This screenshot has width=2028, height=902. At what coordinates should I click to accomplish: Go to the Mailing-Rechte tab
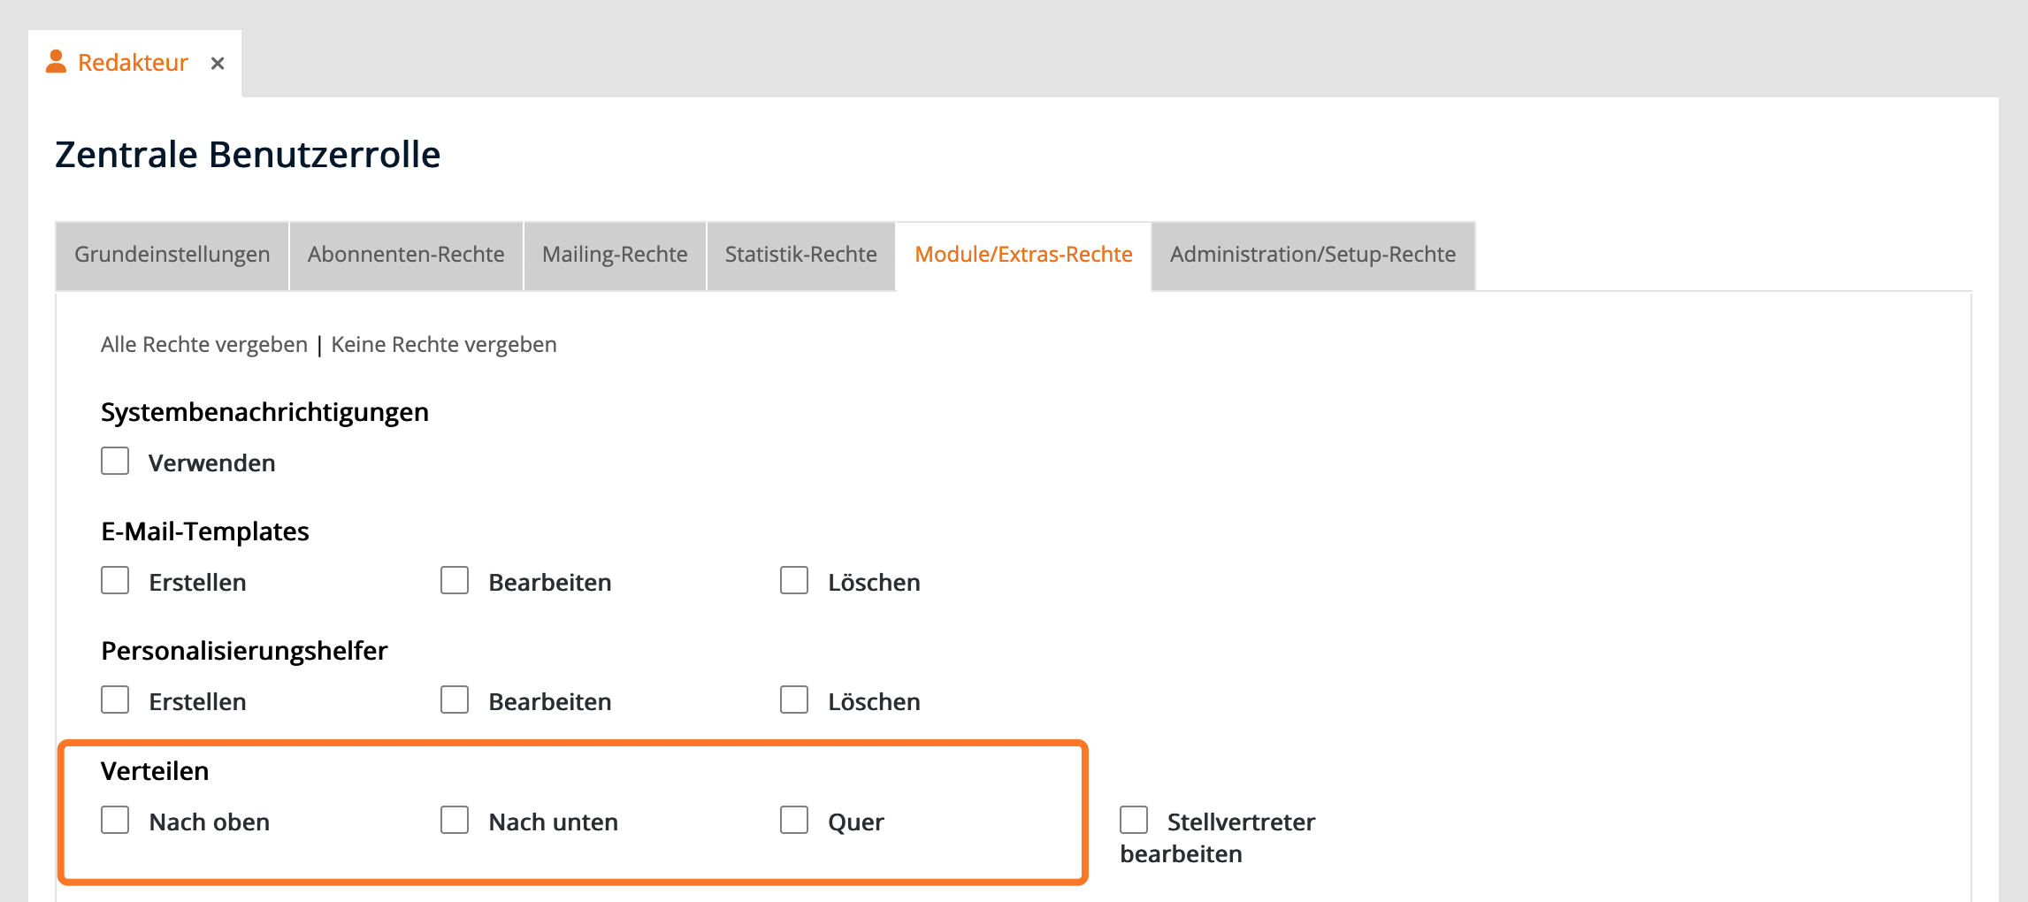tap(615, 255)
